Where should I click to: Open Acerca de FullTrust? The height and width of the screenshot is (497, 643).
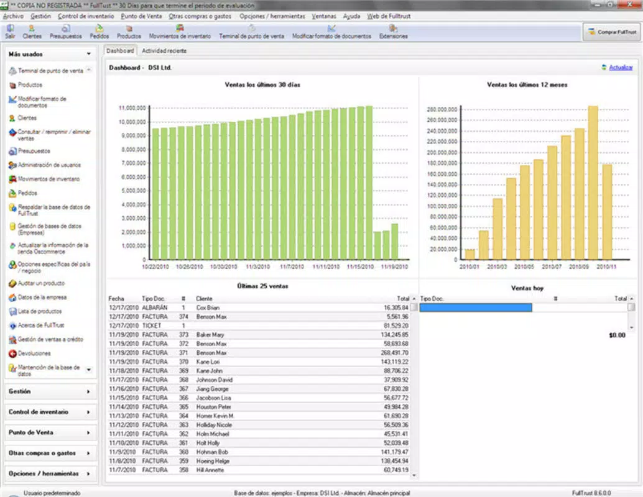pos(37,326)
